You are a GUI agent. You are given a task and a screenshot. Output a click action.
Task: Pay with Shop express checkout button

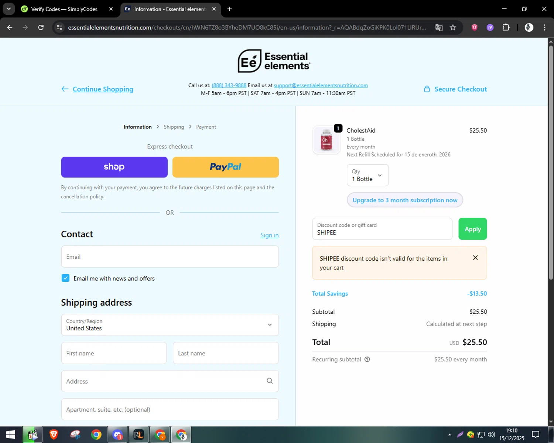(114, 167)
